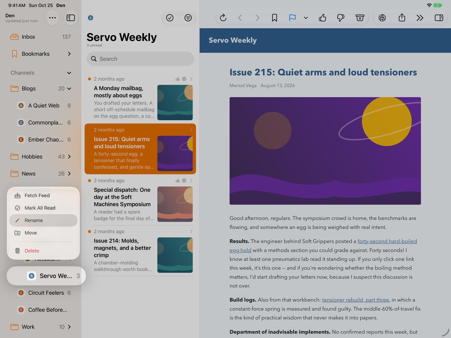
Task: Open the flag options dropdown arrow
Action: point(306,18)
